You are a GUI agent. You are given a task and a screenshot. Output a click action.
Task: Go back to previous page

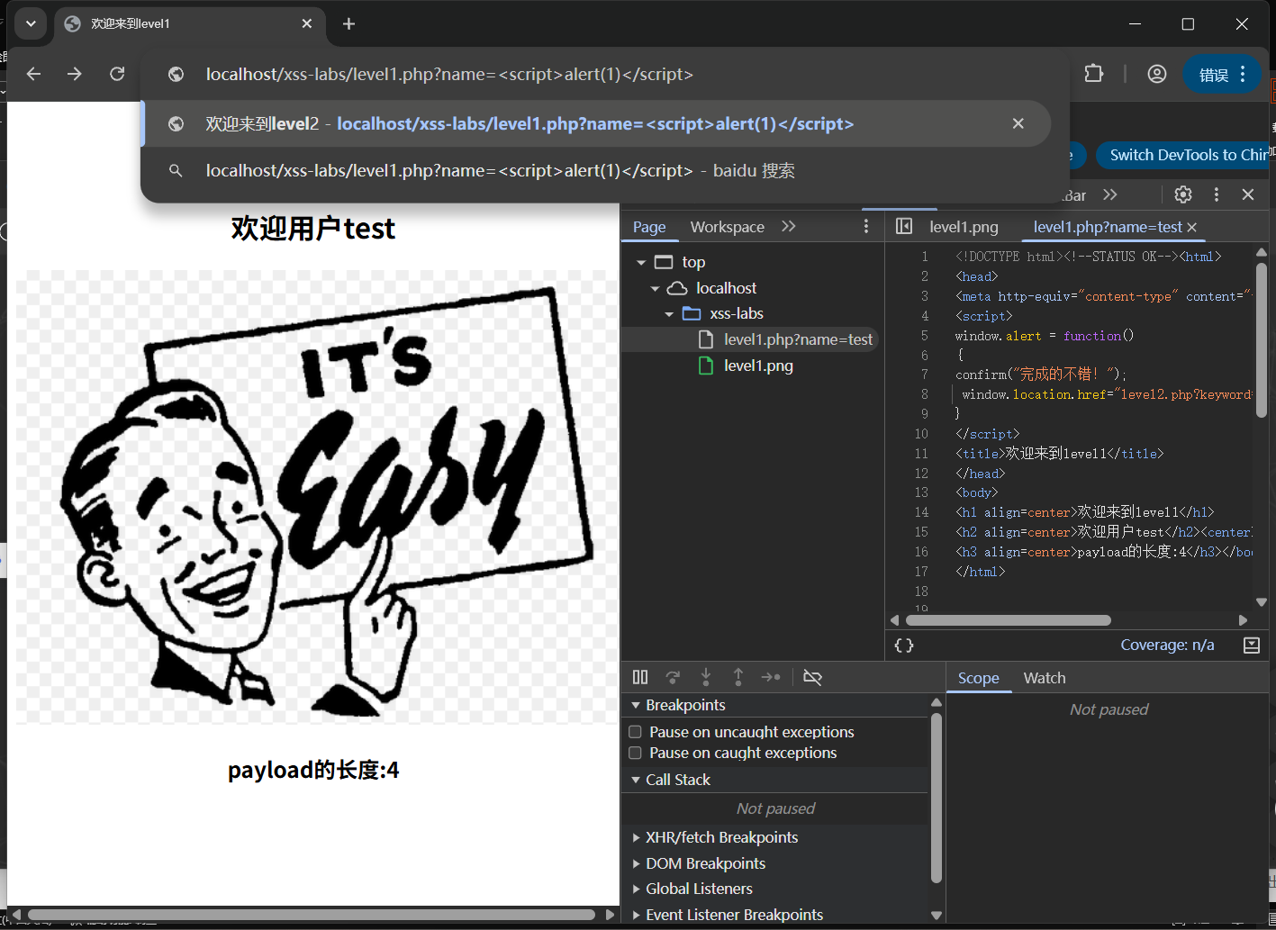pyautogui.click(x=34, y=74)
